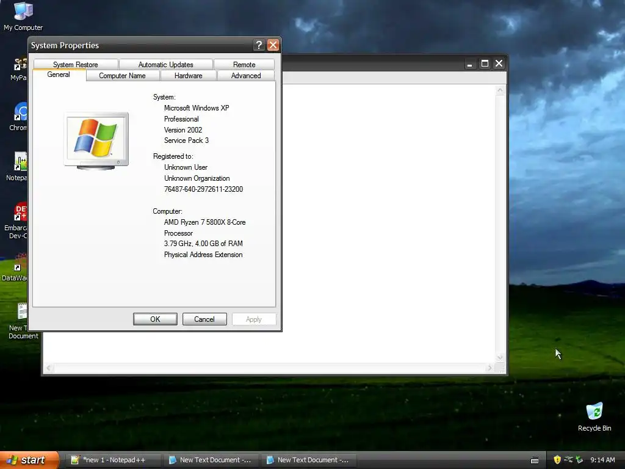Confirm System Properties with OK
The image size is (625, 469).
click(155, 319)
